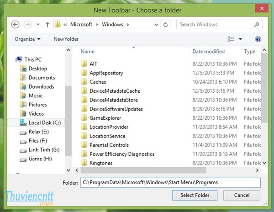Viewport: 274px width, 212px height.
Task: Click the file list horizontal scrollbar thumb
Action: coord(143,170)
